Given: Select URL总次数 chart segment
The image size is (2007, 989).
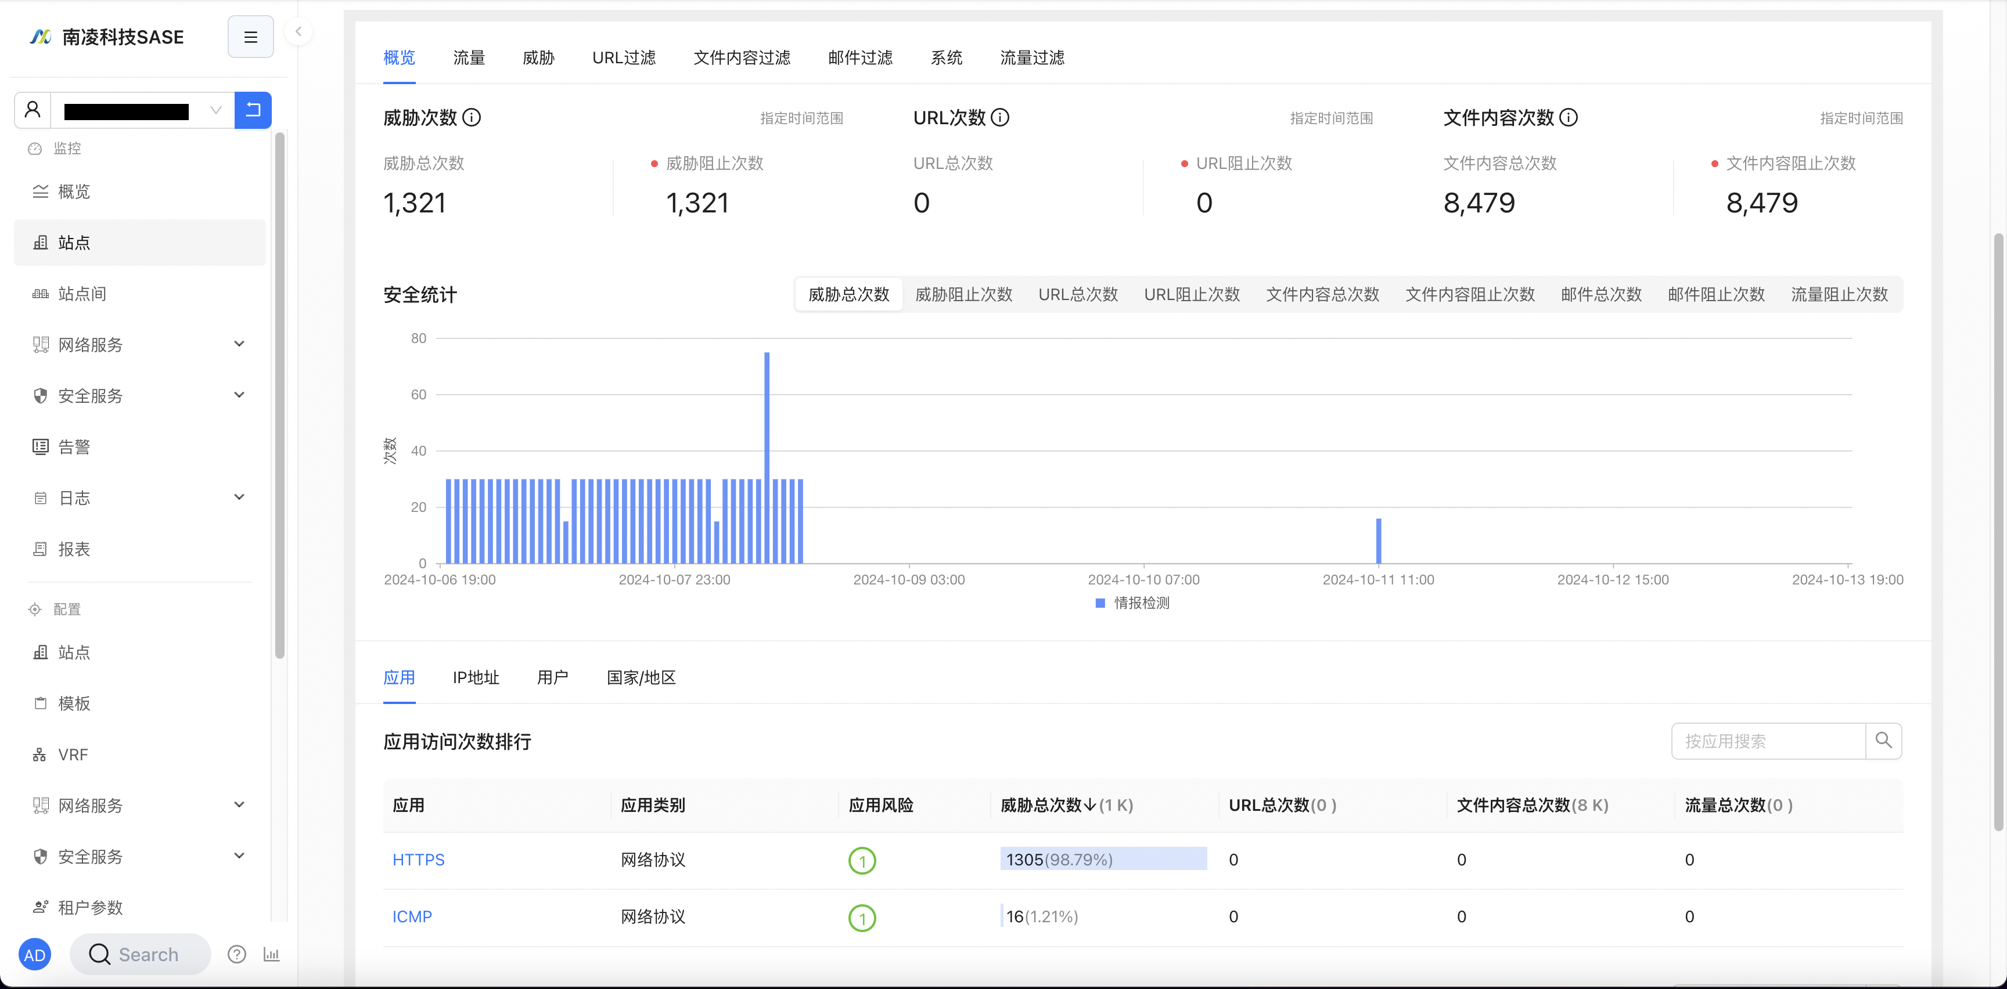Looking at the screenshot, I should tap(1078, 294).
